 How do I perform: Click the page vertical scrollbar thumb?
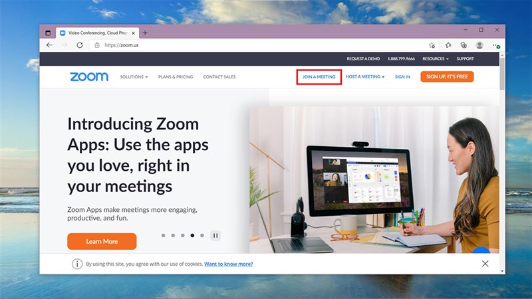pyautogui.click(x=502, y=74)
